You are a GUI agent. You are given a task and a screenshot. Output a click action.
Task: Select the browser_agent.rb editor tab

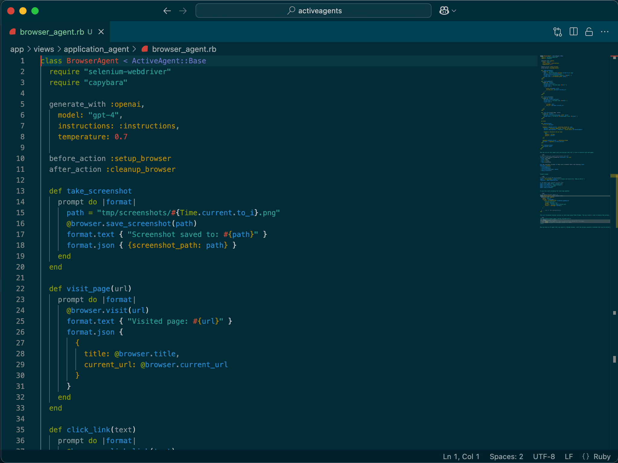pos(56,32)
